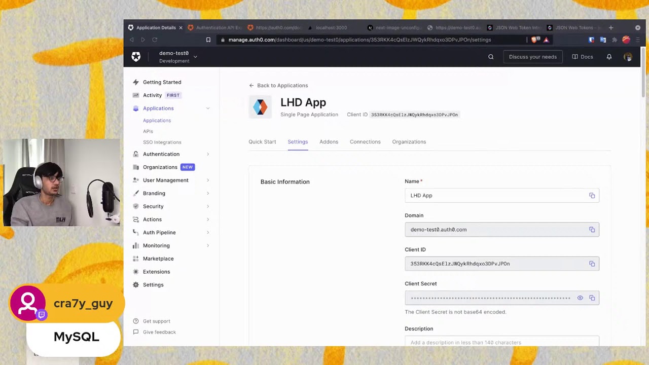
Task: Click the Getting Started lightning icon
Action: 136,82
